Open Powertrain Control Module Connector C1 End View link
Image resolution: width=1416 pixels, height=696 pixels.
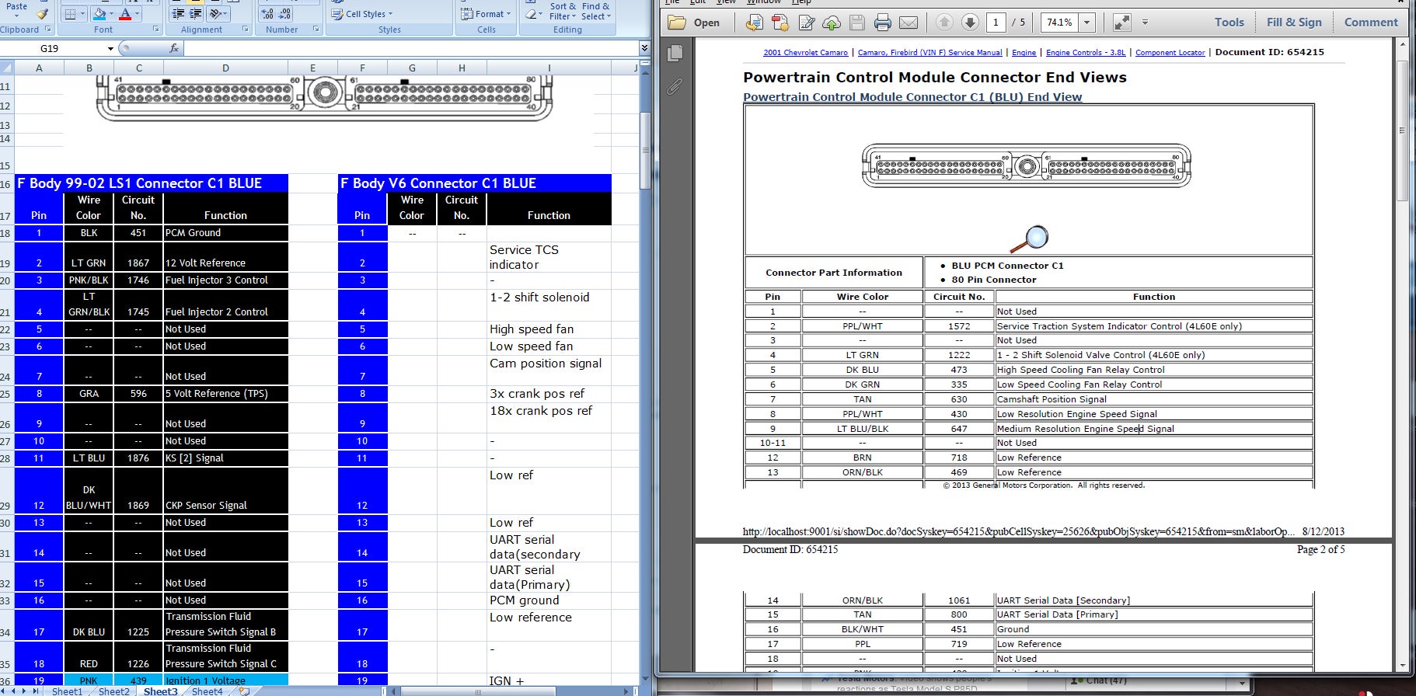tap(912, 97)
